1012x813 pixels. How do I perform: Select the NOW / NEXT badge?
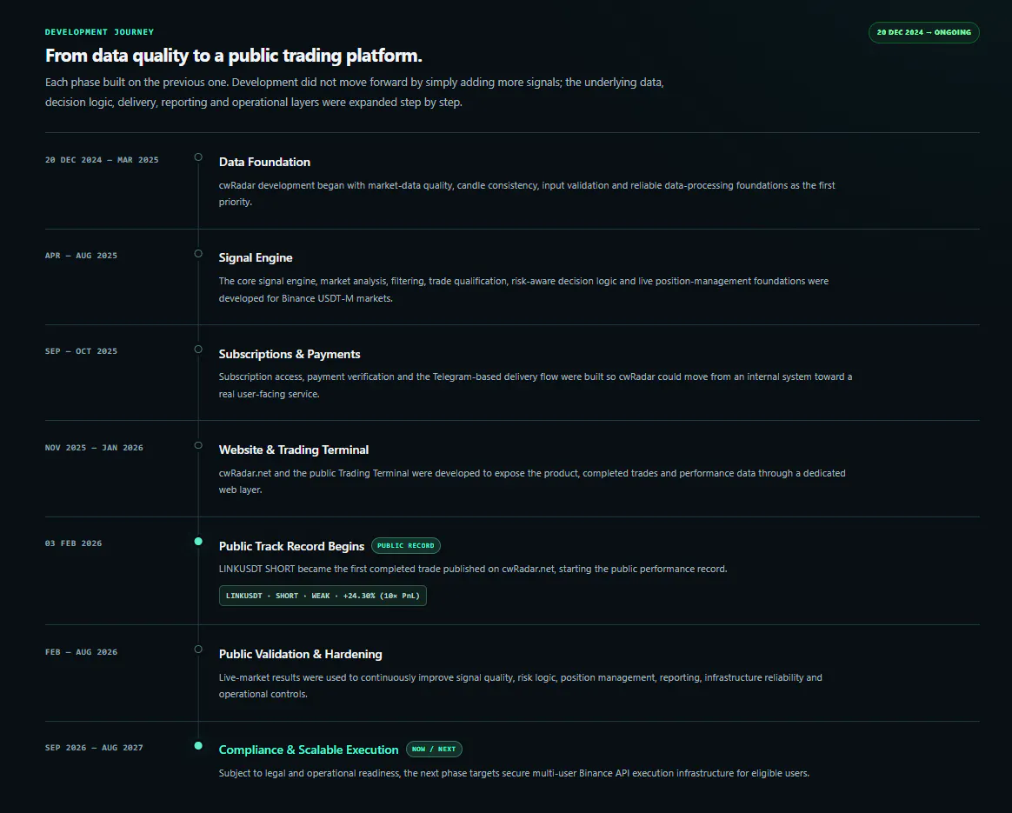(x=434, y=750)
